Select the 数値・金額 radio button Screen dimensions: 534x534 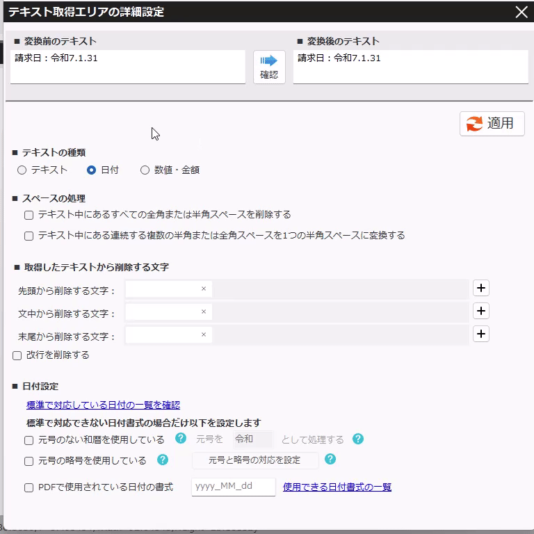[x=145, y=170]
